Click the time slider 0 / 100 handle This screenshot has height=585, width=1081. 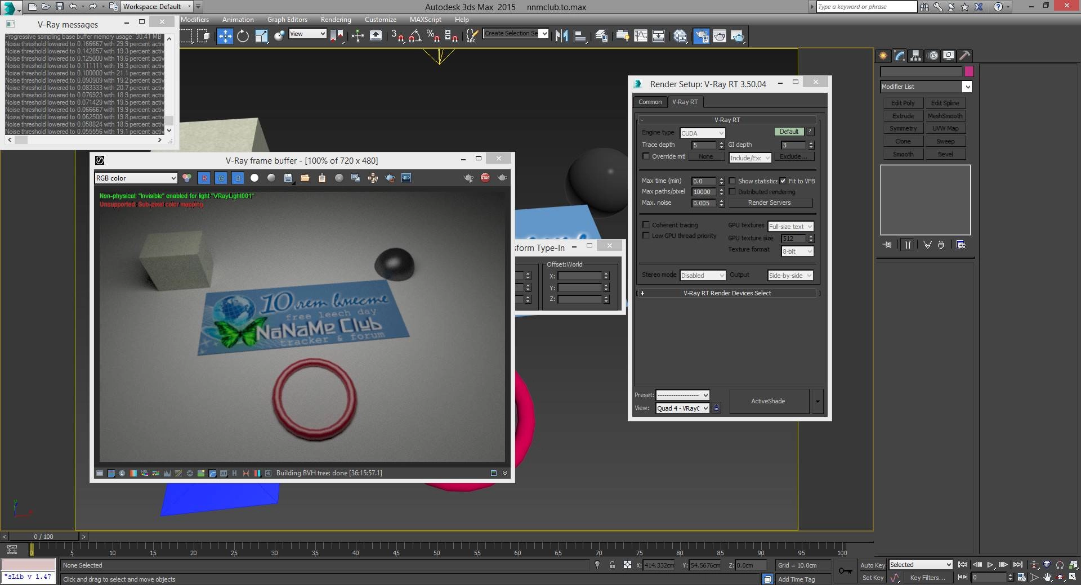pos(43,537)
